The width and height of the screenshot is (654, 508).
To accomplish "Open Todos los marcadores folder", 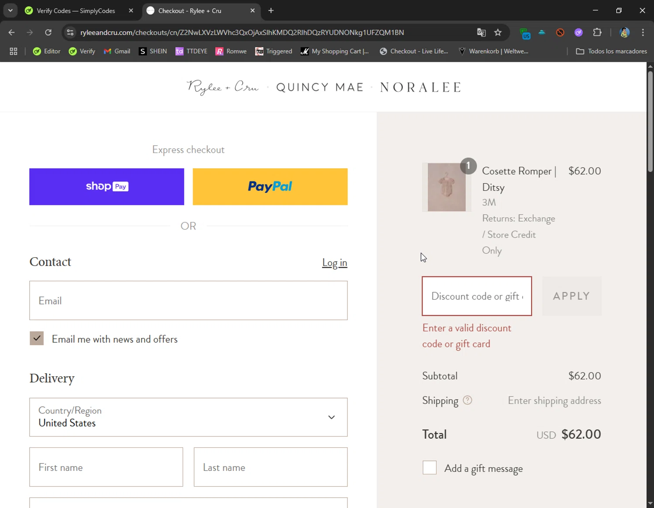I will click(611, 51).
